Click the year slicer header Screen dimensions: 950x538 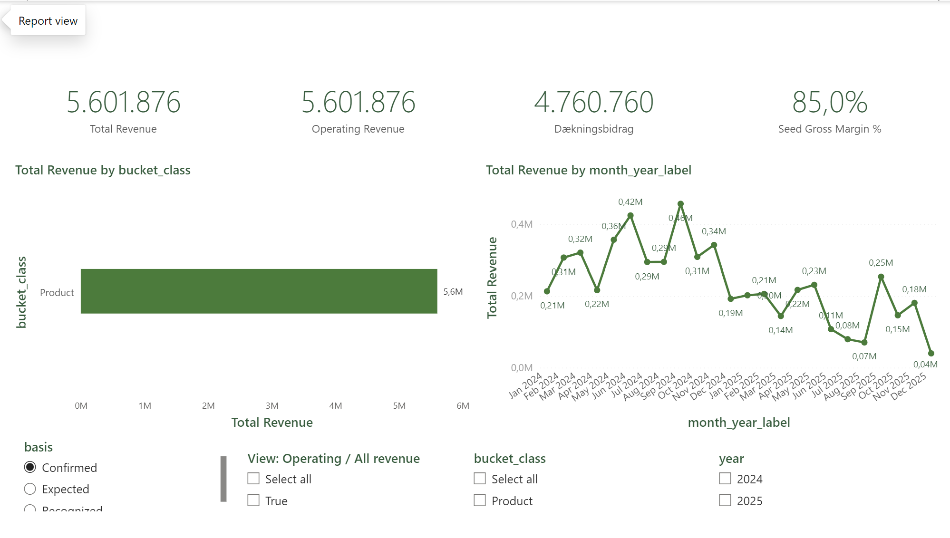pyautogui.click(x=731, y=459)
